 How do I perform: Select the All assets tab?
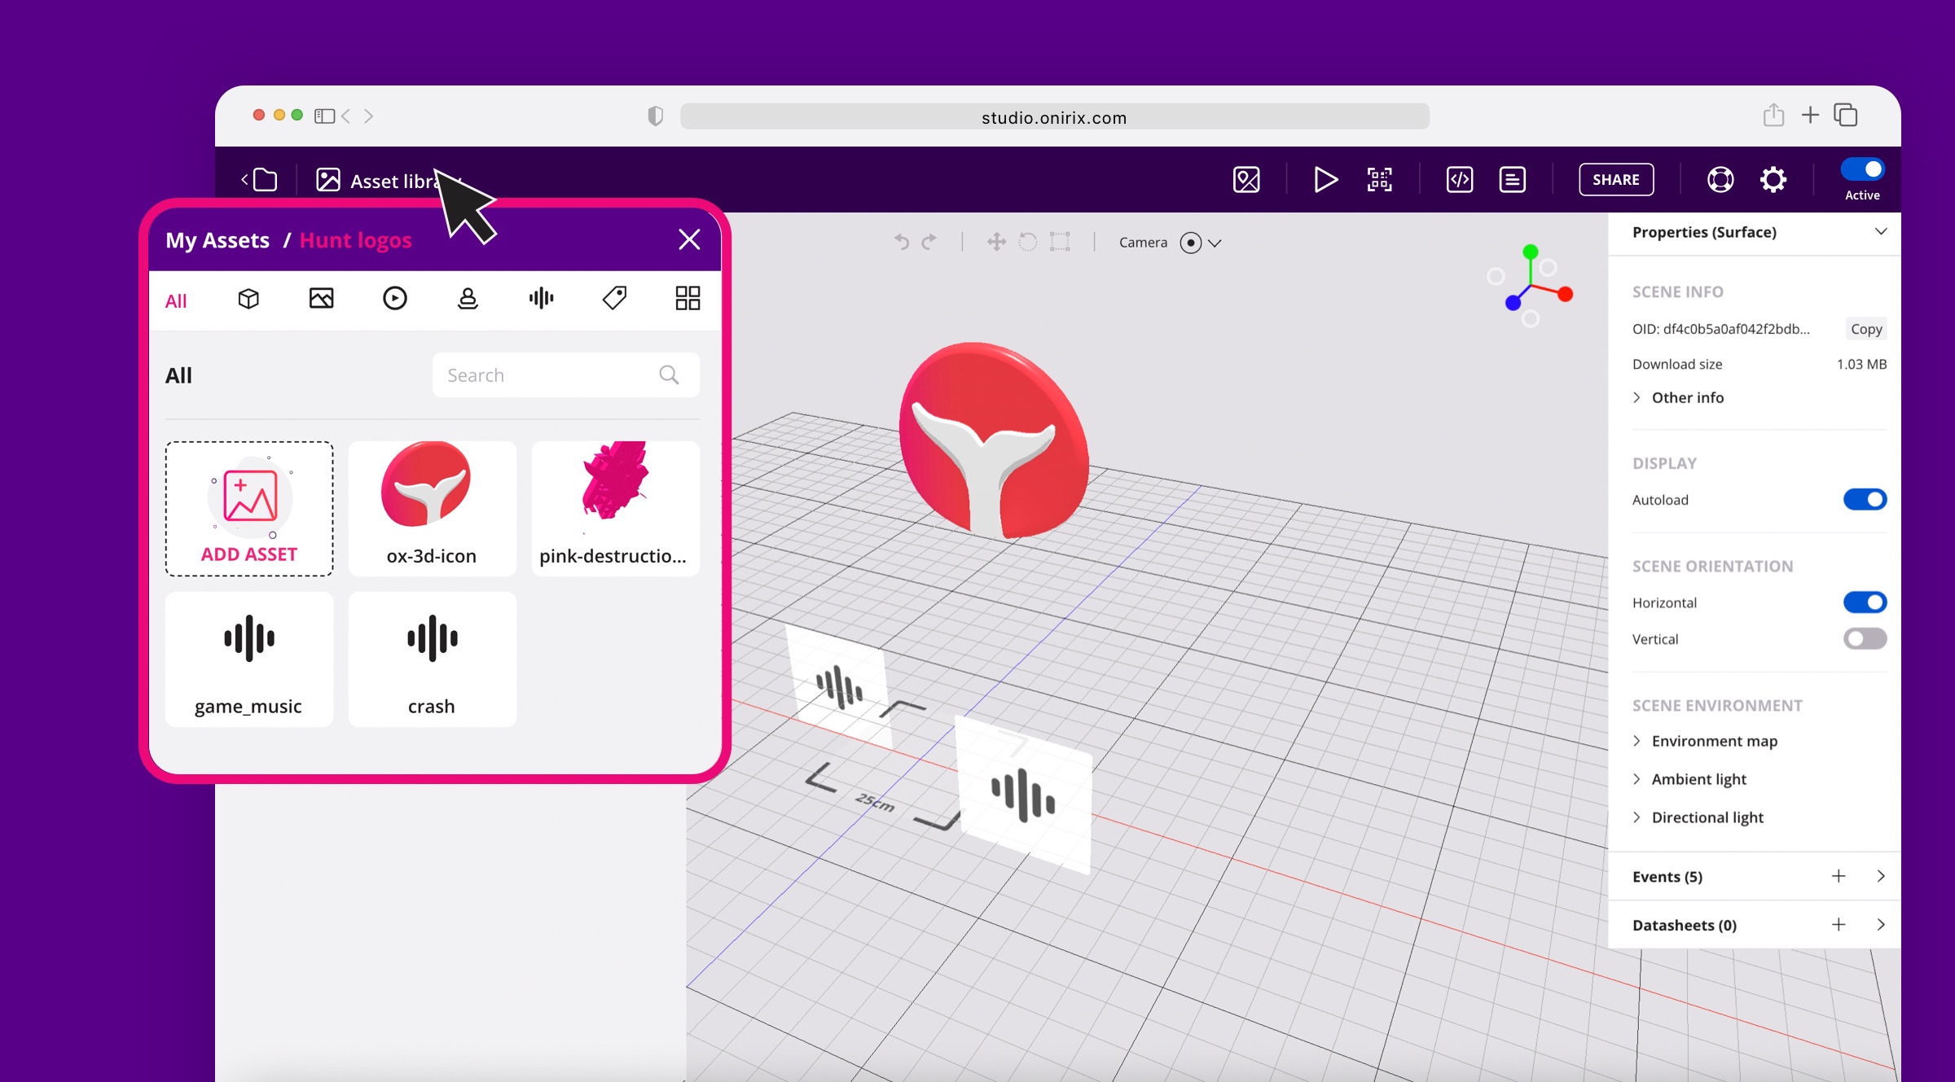click(176, 301)
